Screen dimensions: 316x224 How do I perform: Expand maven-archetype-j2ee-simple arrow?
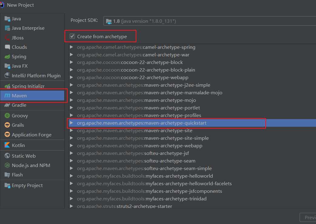[x=71, y=85]
